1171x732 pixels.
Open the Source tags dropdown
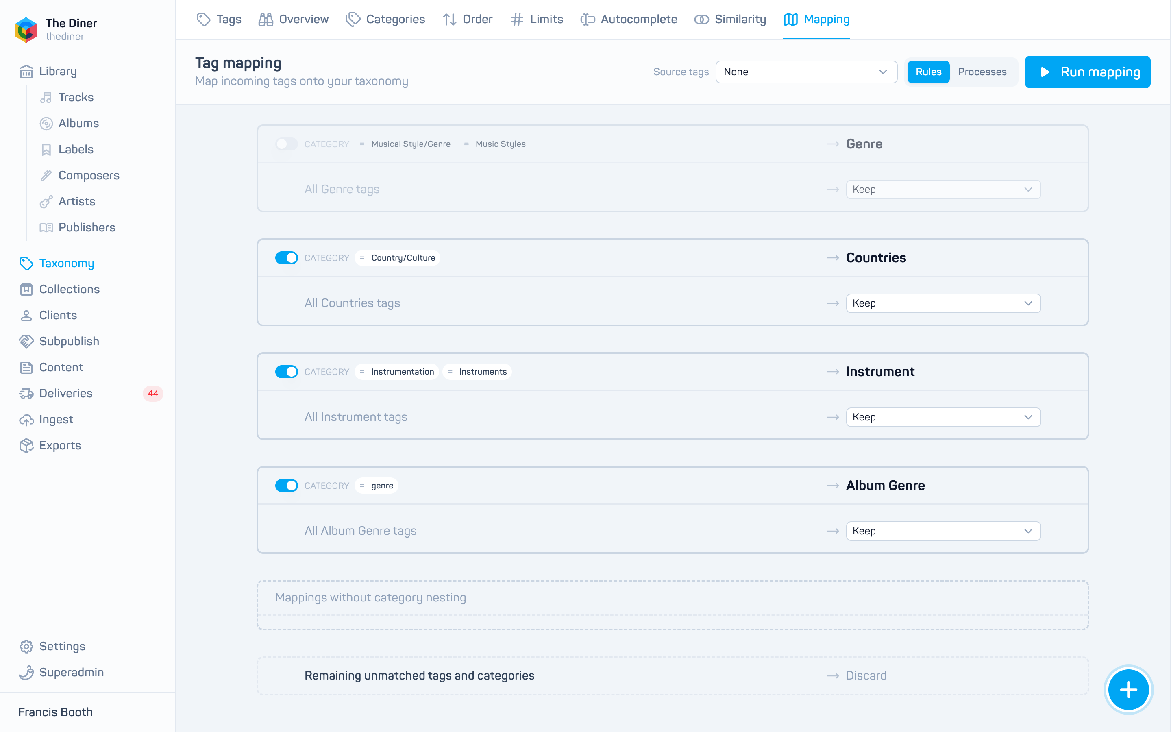coord(806,72)
